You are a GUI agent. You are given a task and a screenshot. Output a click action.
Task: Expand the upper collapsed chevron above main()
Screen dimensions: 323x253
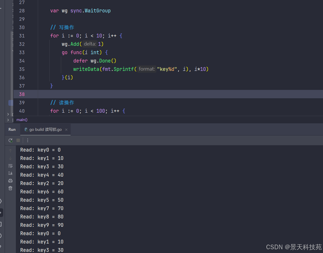8,114
